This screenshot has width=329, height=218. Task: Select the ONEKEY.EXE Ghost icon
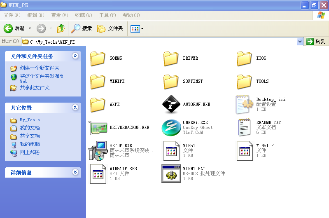point(171,127)
